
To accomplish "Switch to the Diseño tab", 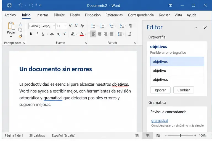I will (75, 15).
